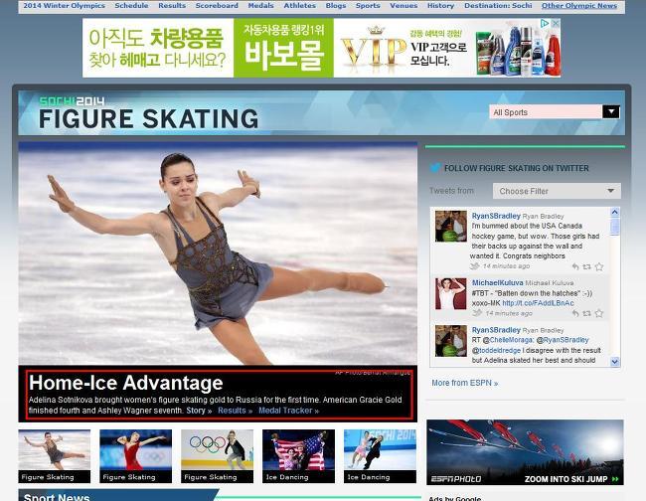Open the Scoreboard menu item
The height and width of the screenshot is (501, 646).
(x=217, y=6)
